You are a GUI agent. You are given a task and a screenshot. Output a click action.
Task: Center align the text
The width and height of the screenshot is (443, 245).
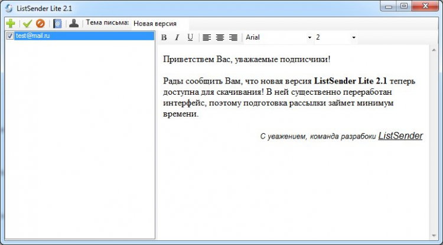tap(220, 37)
